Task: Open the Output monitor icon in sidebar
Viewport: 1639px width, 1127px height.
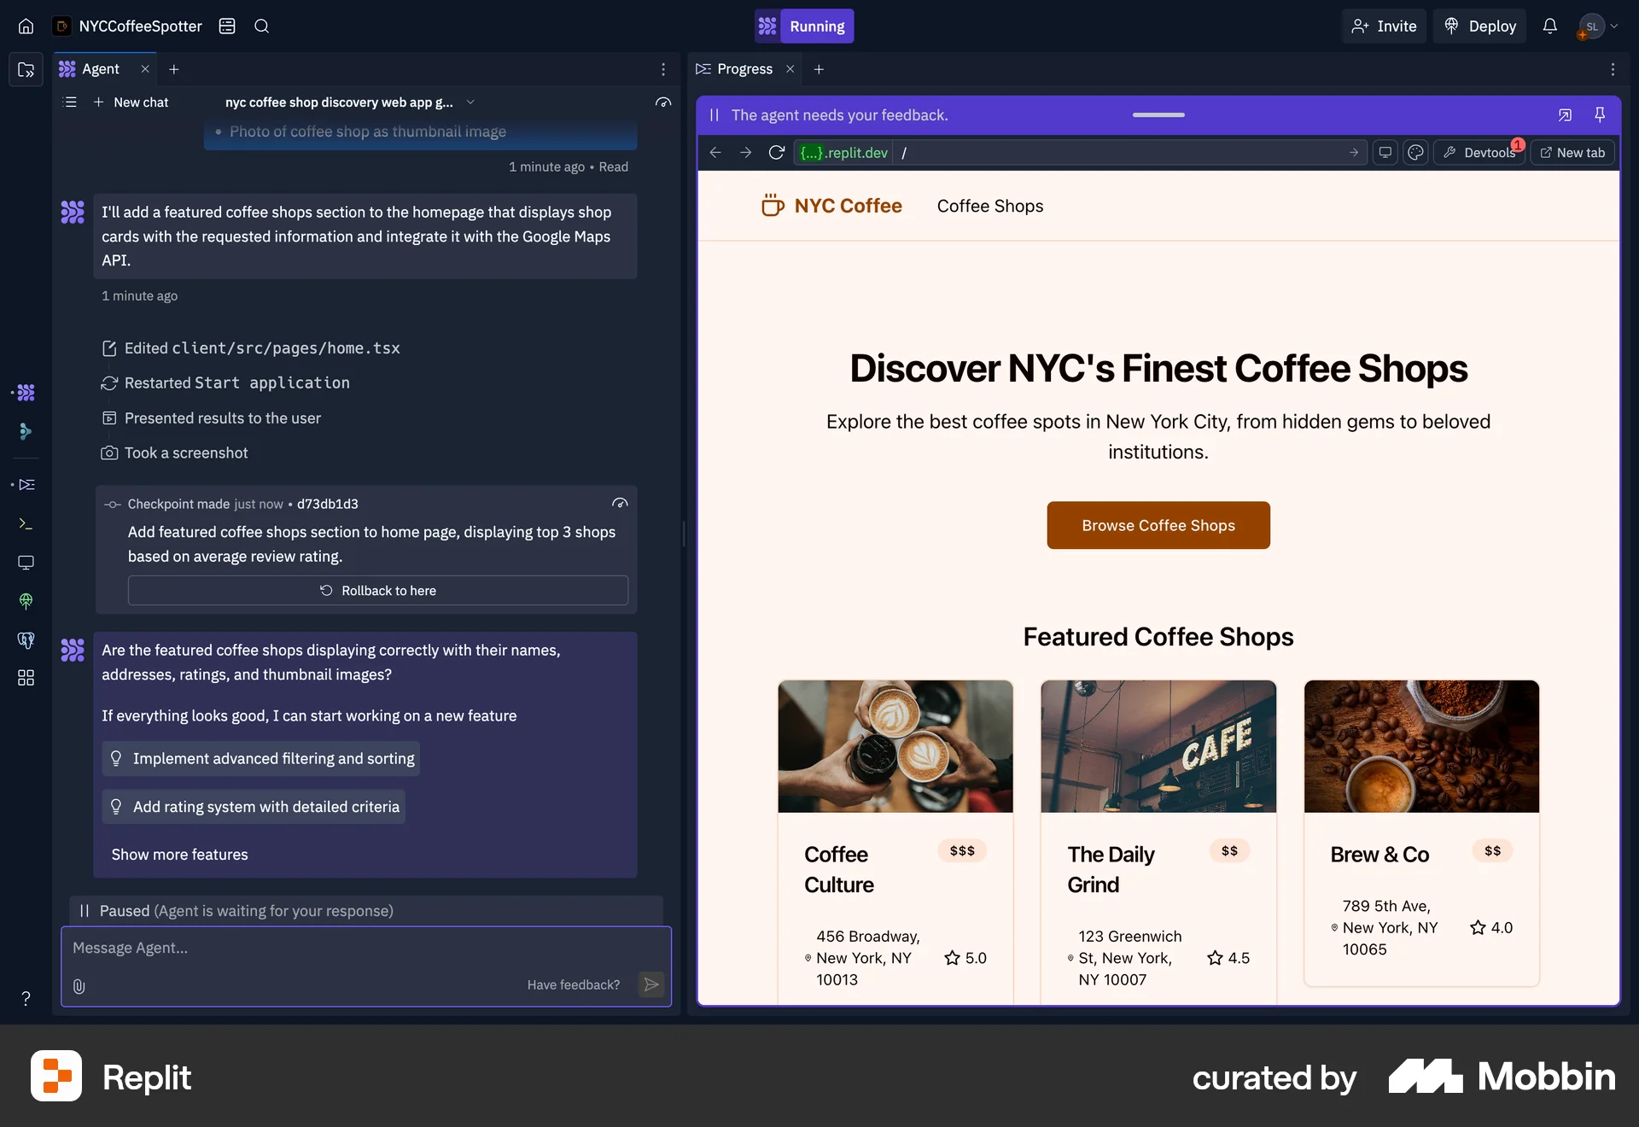Action: click(25, 563)
